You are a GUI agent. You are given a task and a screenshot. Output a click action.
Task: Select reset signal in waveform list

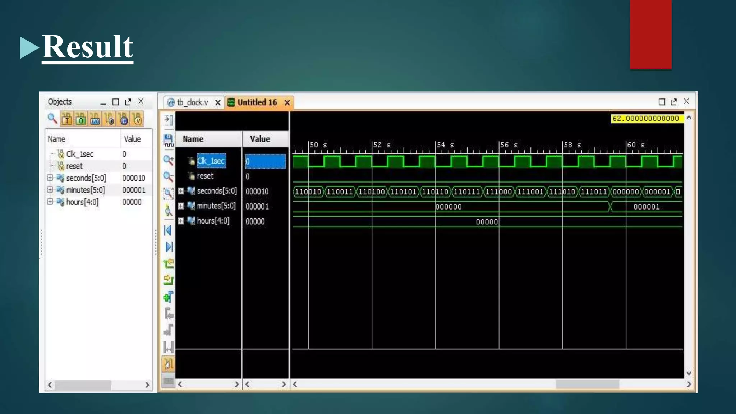click(x=205, y=176)
